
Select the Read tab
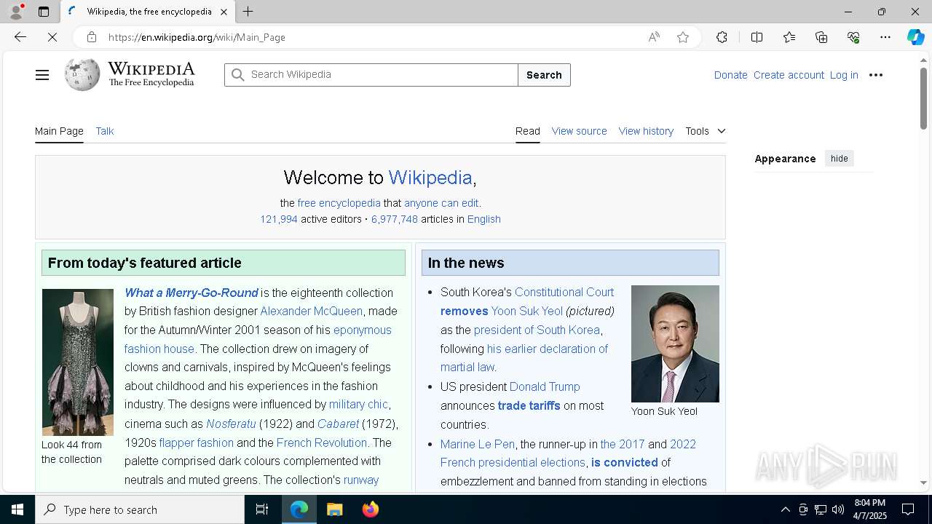coord(528,131)
